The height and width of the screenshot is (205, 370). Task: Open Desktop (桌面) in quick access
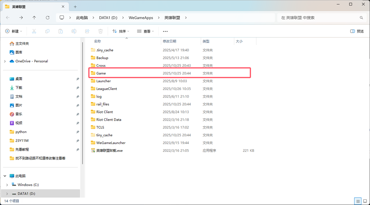pos(16,79)
